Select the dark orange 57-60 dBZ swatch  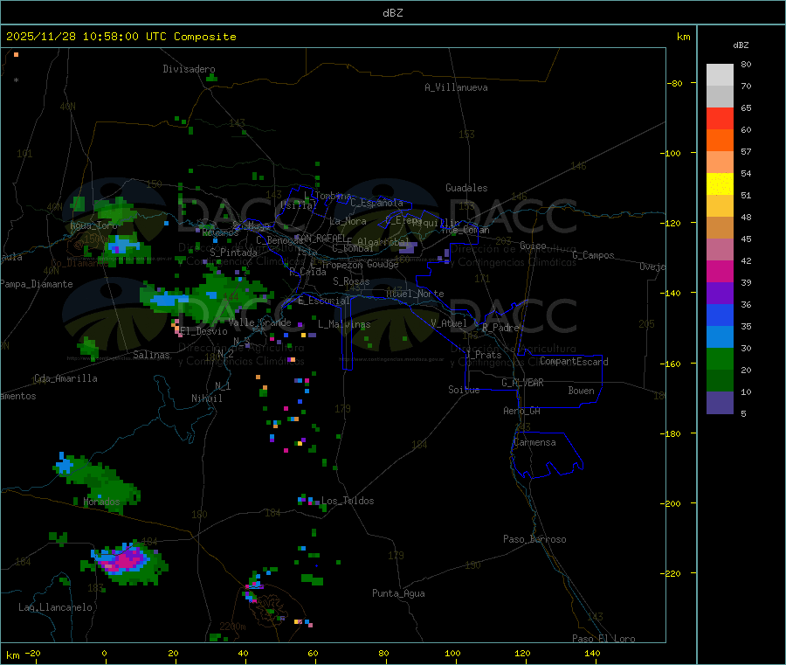click(720, 141)
